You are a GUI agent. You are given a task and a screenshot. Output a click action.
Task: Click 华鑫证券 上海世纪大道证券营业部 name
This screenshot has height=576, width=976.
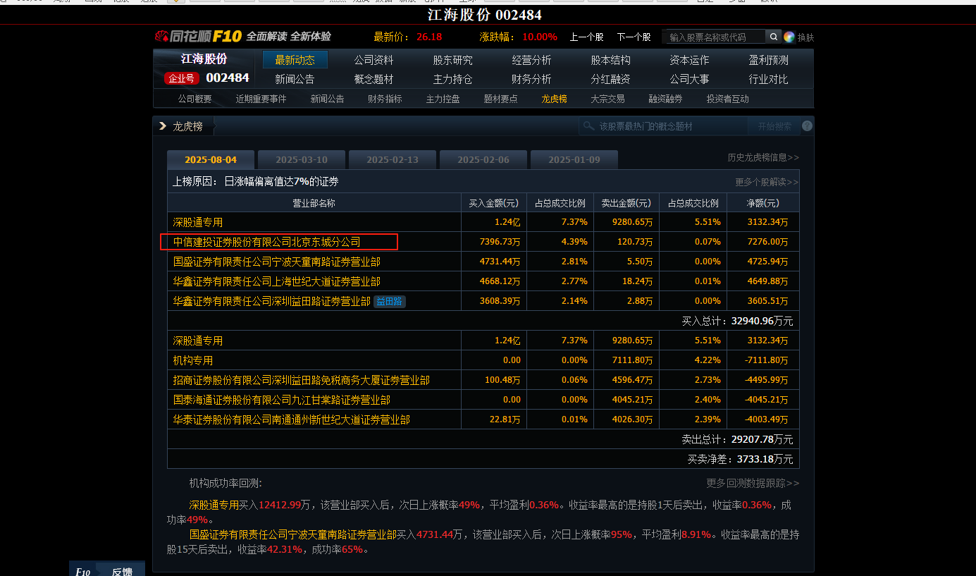click(277, 281)
